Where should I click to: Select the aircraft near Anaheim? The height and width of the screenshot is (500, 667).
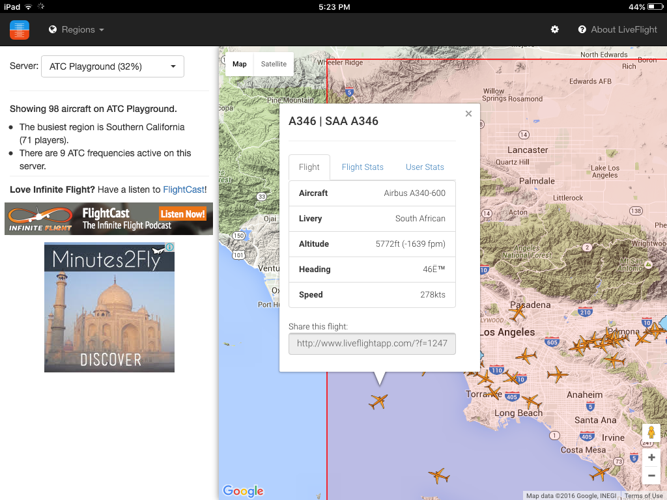[558, 374]
